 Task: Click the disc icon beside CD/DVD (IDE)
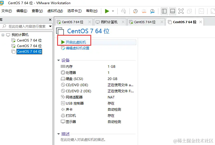[63, 85]
